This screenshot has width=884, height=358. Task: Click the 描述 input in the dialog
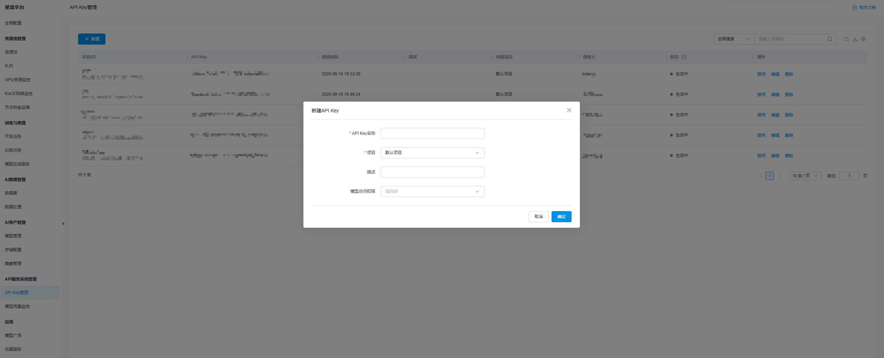[x=432, y=172]
